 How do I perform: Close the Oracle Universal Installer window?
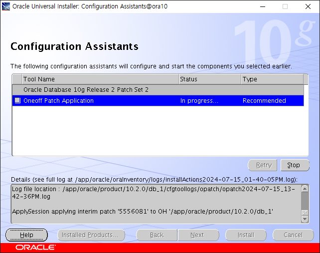308,6
